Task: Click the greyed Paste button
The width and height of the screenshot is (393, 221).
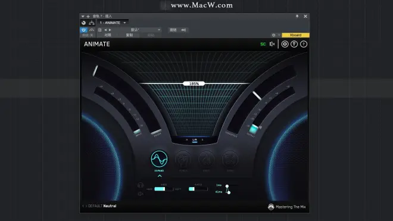Action: pyautogui.click(x=151, y=35)
